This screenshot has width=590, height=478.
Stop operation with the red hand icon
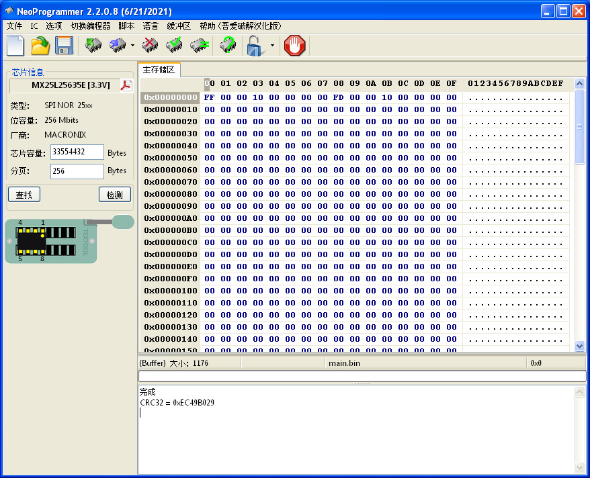pyautogui.click(x=294, y=46)
